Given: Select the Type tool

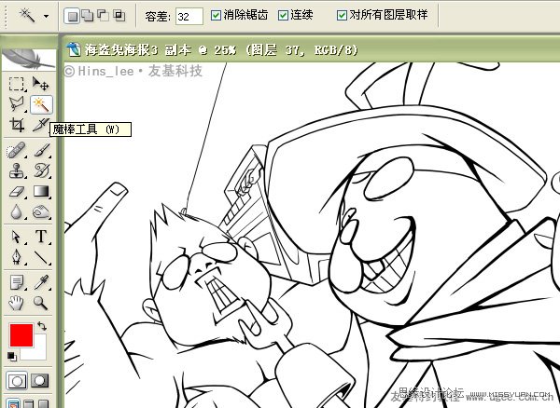Looking at the screenshot, I should 41,237.
